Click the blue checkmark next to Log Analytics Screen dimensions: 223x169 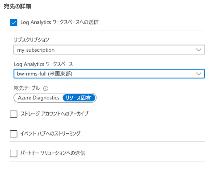point(13,22)
